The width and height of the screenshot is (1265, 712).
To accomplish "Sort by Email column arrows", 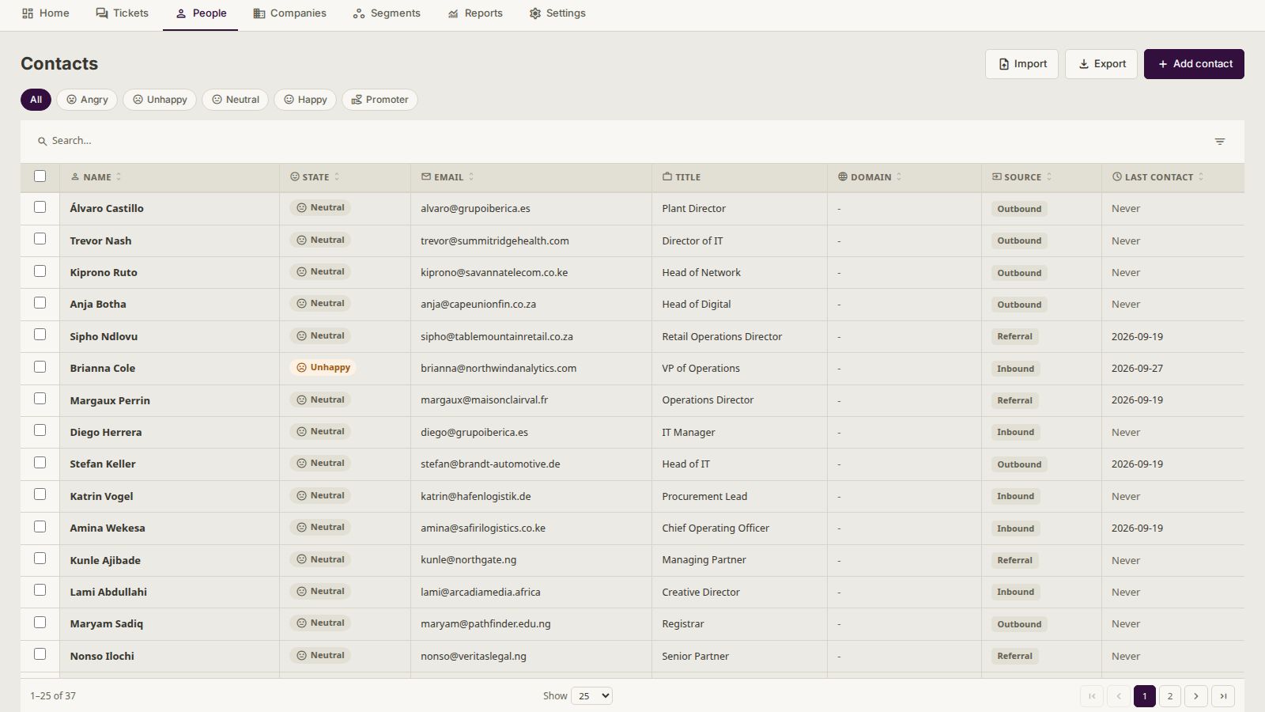I will pos(471,177).
